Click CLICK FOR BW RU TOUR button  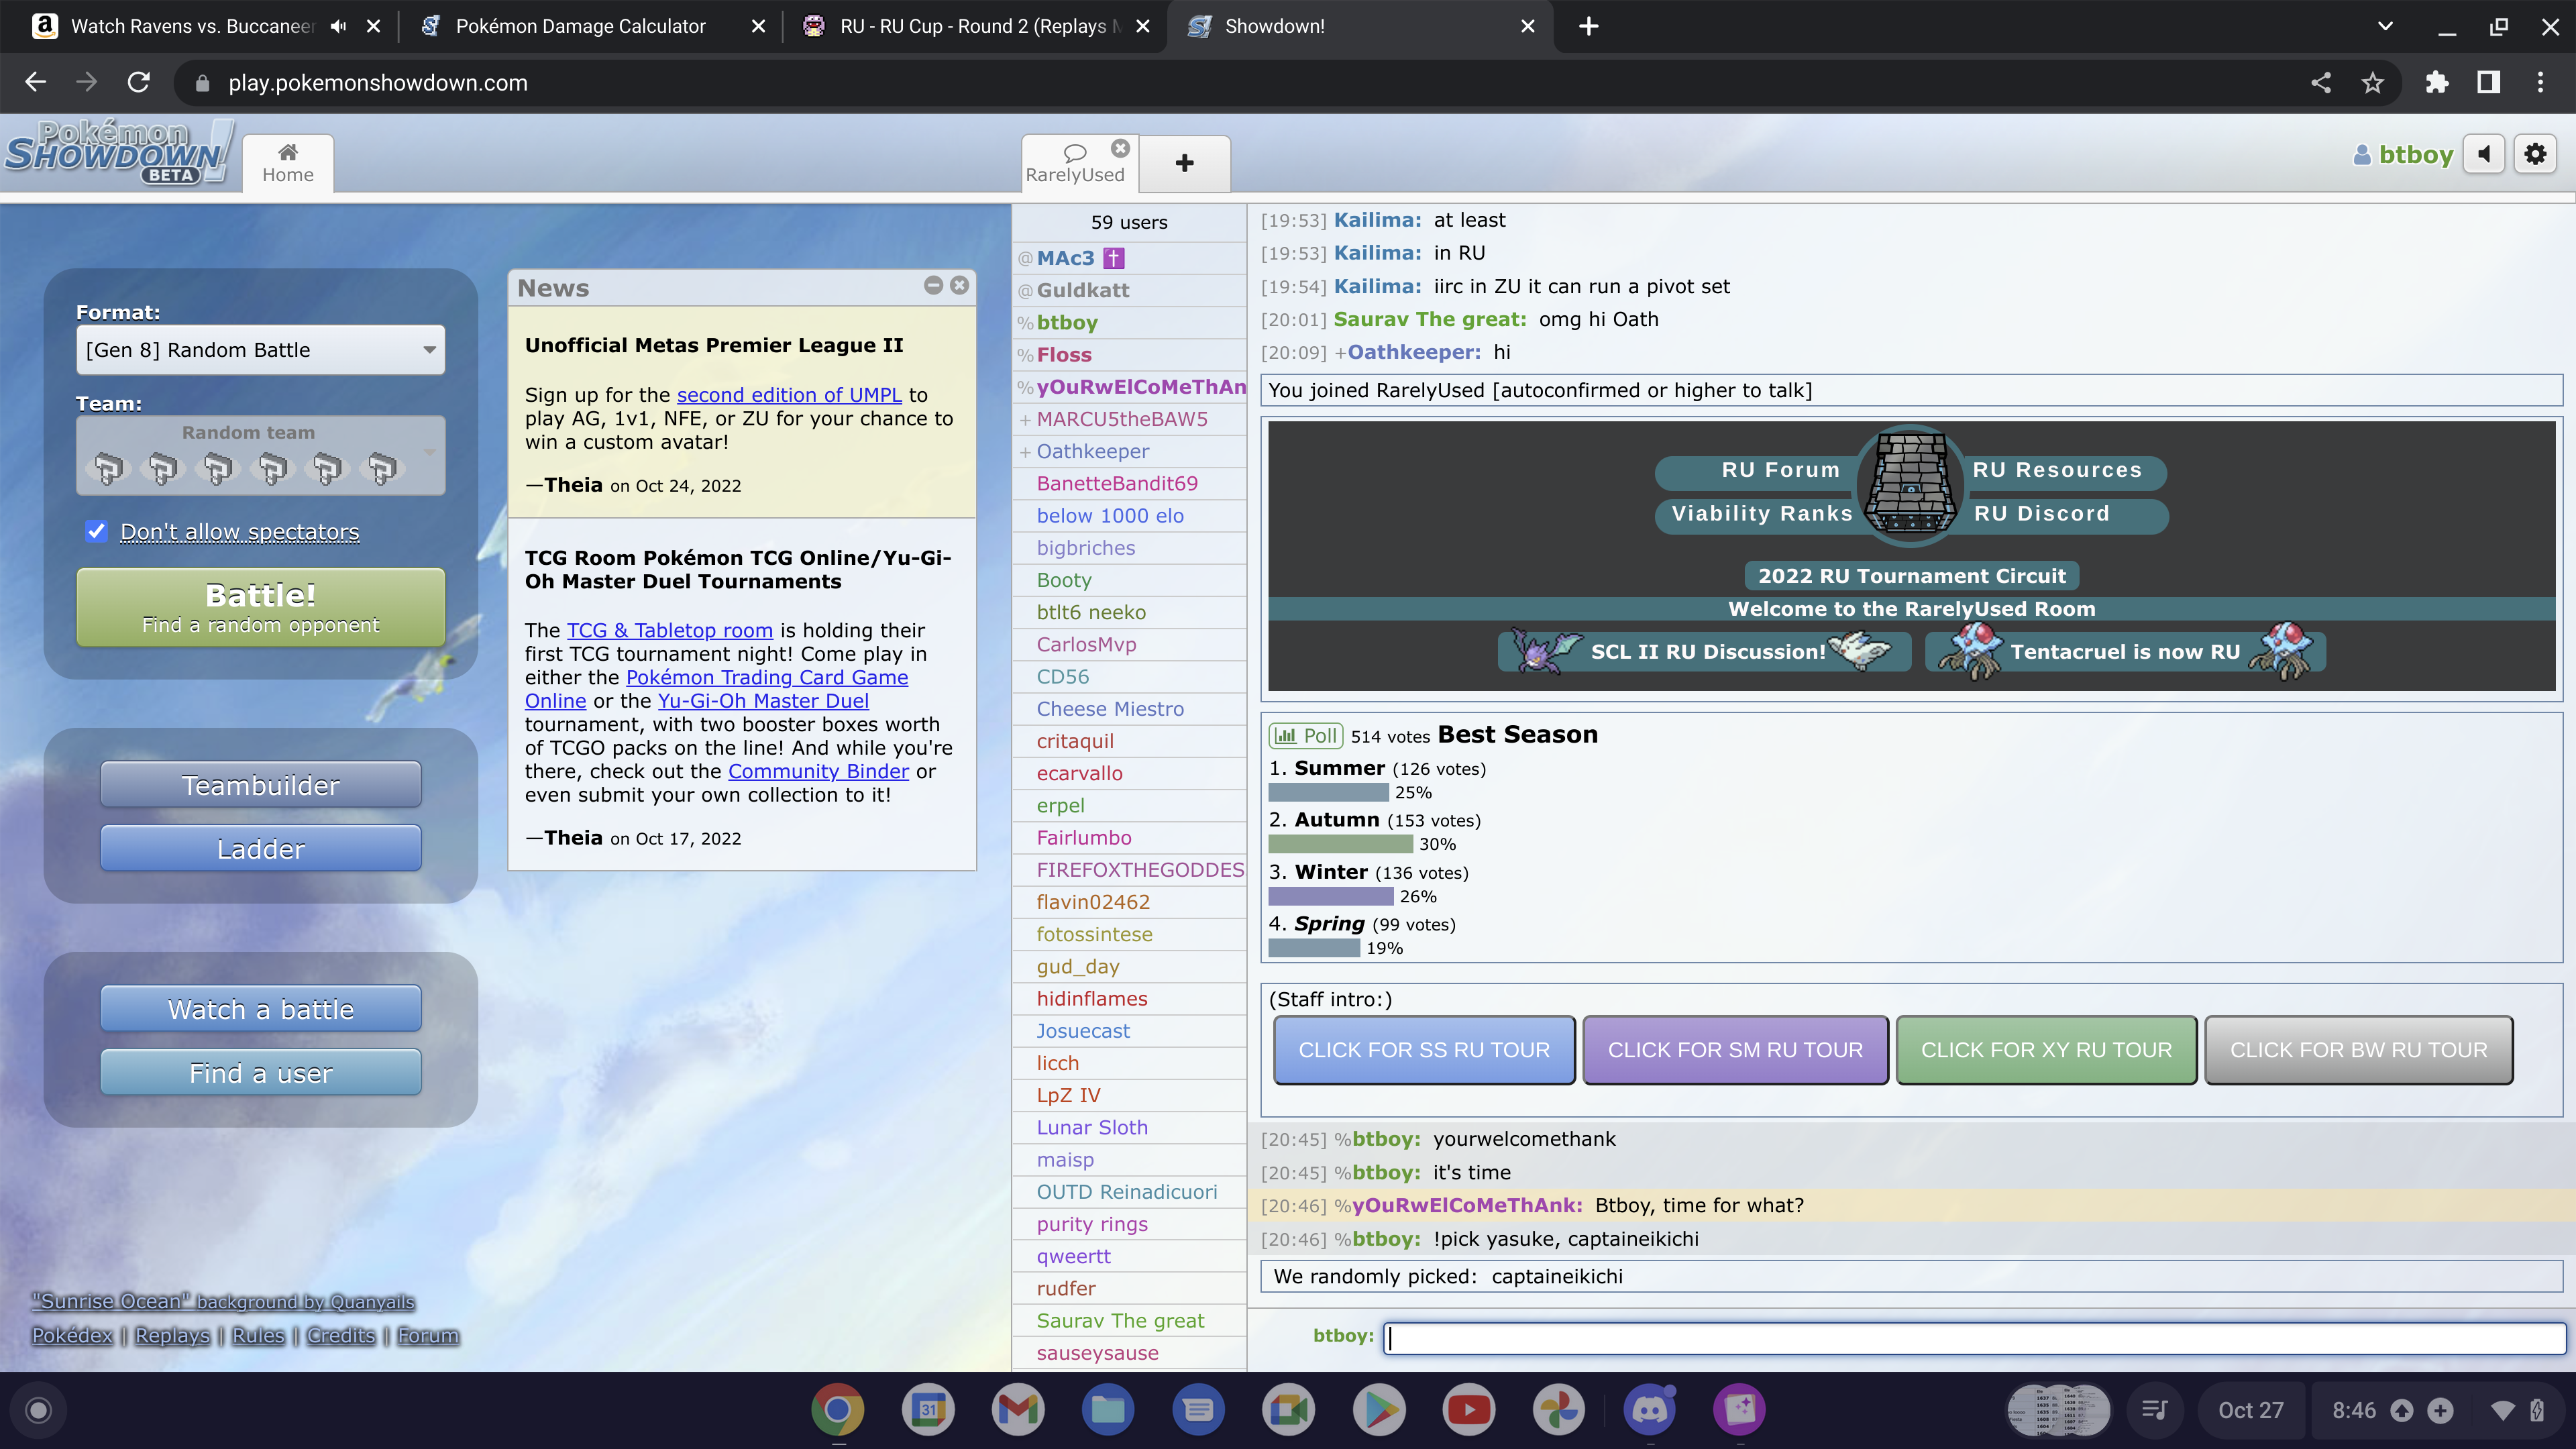tap(2358, 1050)
